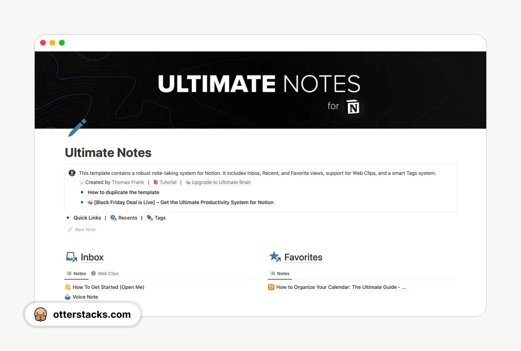Select Favorites Notes tab
The width and height of the screenshot is (521, 351).
pos(280,273)
